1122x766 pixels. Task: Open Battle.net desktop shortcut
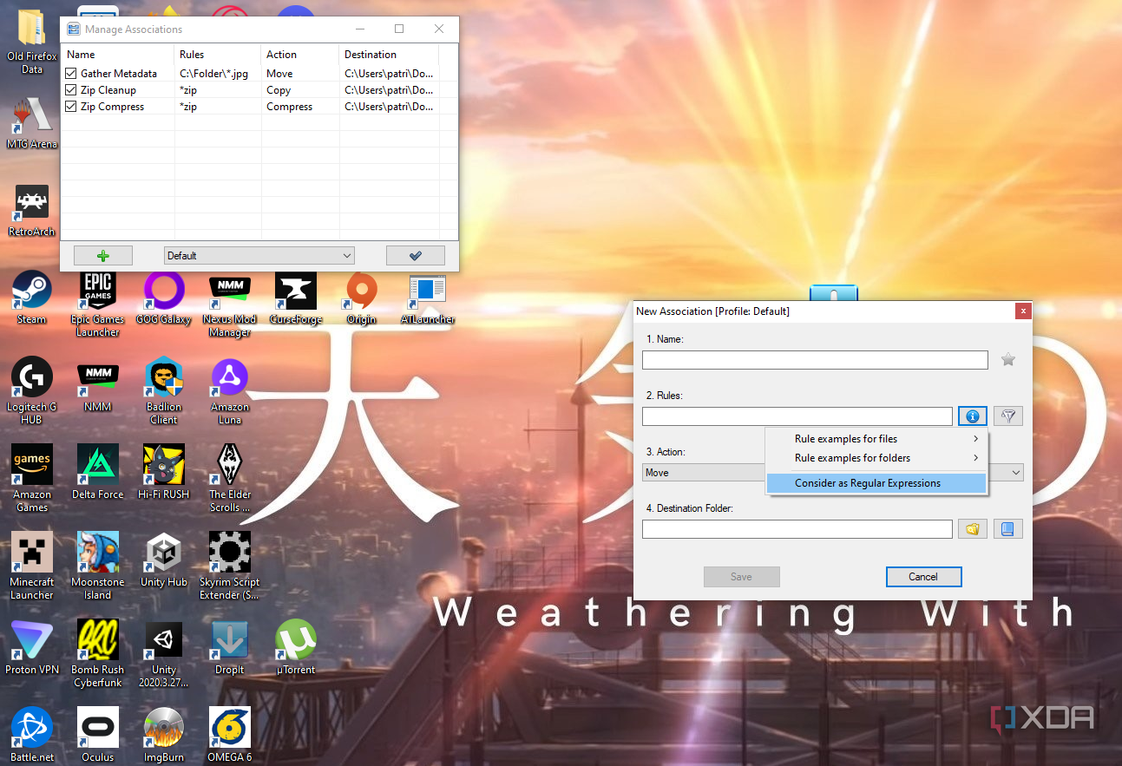point(32,736)
